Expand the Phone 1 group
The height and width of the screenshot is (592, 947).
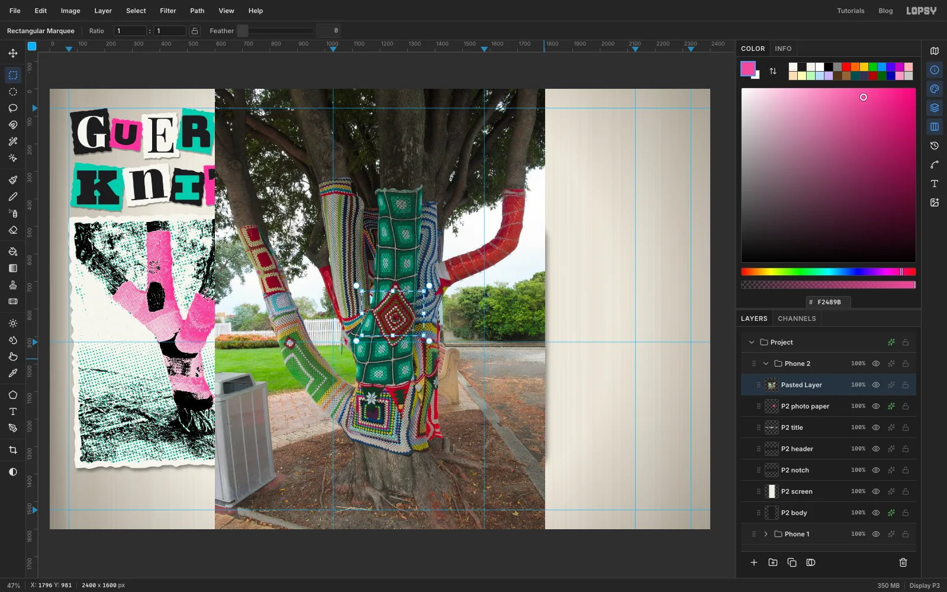(x=766, y=534)
